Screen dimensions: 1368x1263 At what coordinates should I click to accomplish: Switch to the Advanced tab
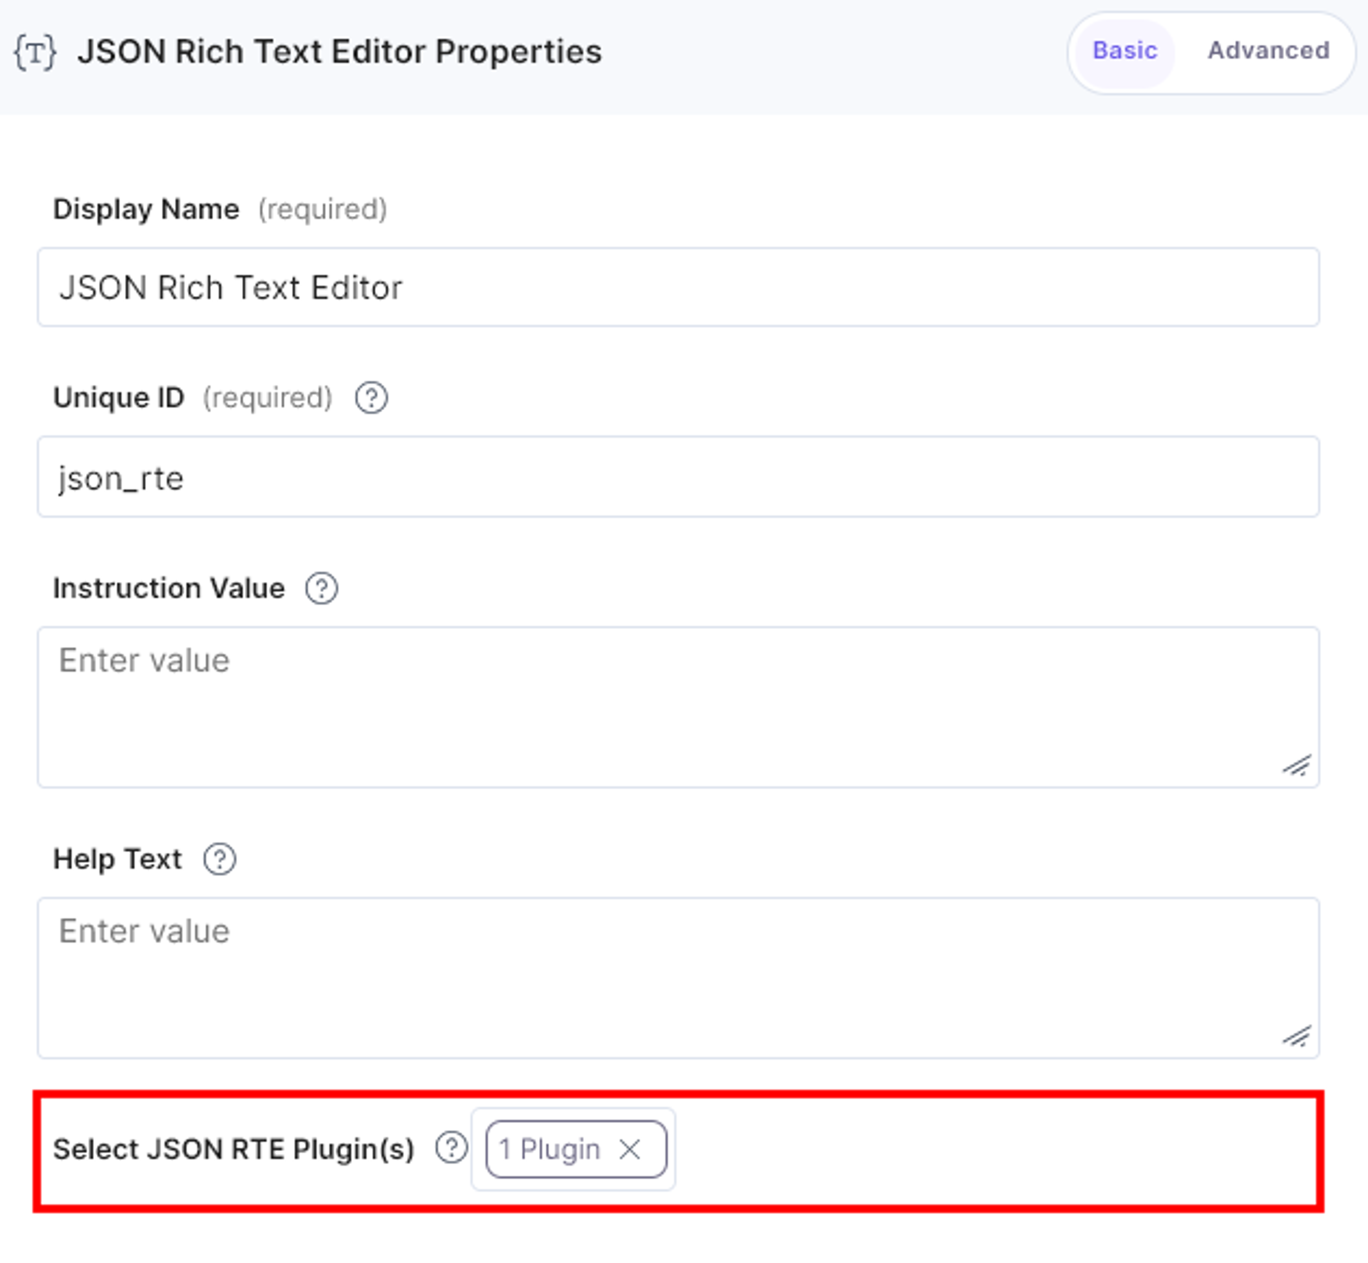[x=1268, y=51]
